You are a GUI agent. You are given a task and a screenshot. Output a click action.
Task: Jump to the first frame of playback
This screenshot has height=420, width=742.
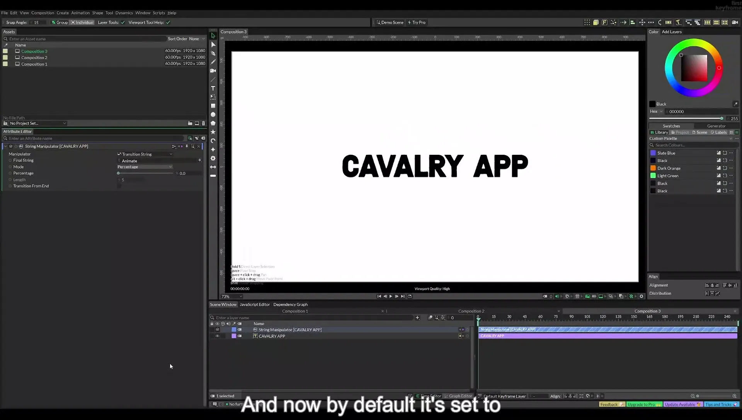379,296
